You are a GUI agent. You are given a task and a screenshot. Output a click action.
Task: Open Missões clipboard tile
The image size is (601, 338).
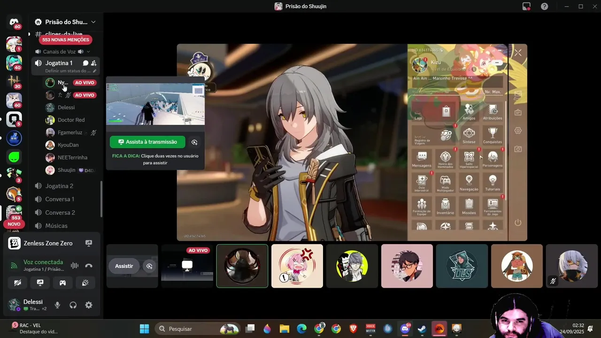tap(469, 207)
